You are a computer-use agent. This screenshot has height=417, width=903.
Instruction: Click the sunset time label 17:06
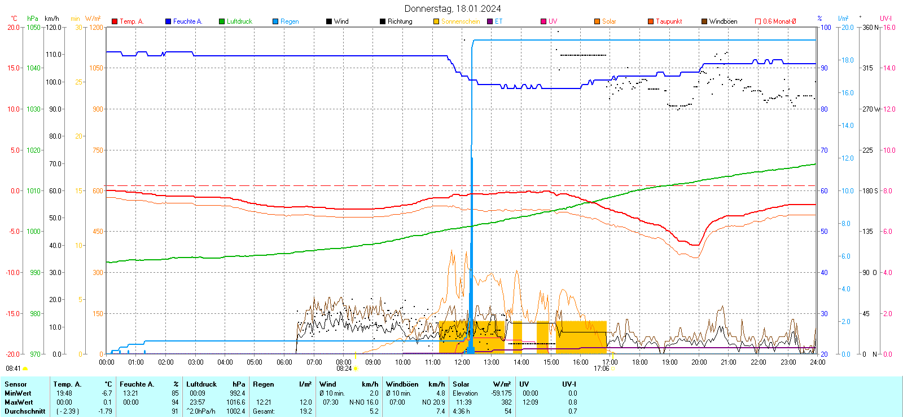coord(601,369)
